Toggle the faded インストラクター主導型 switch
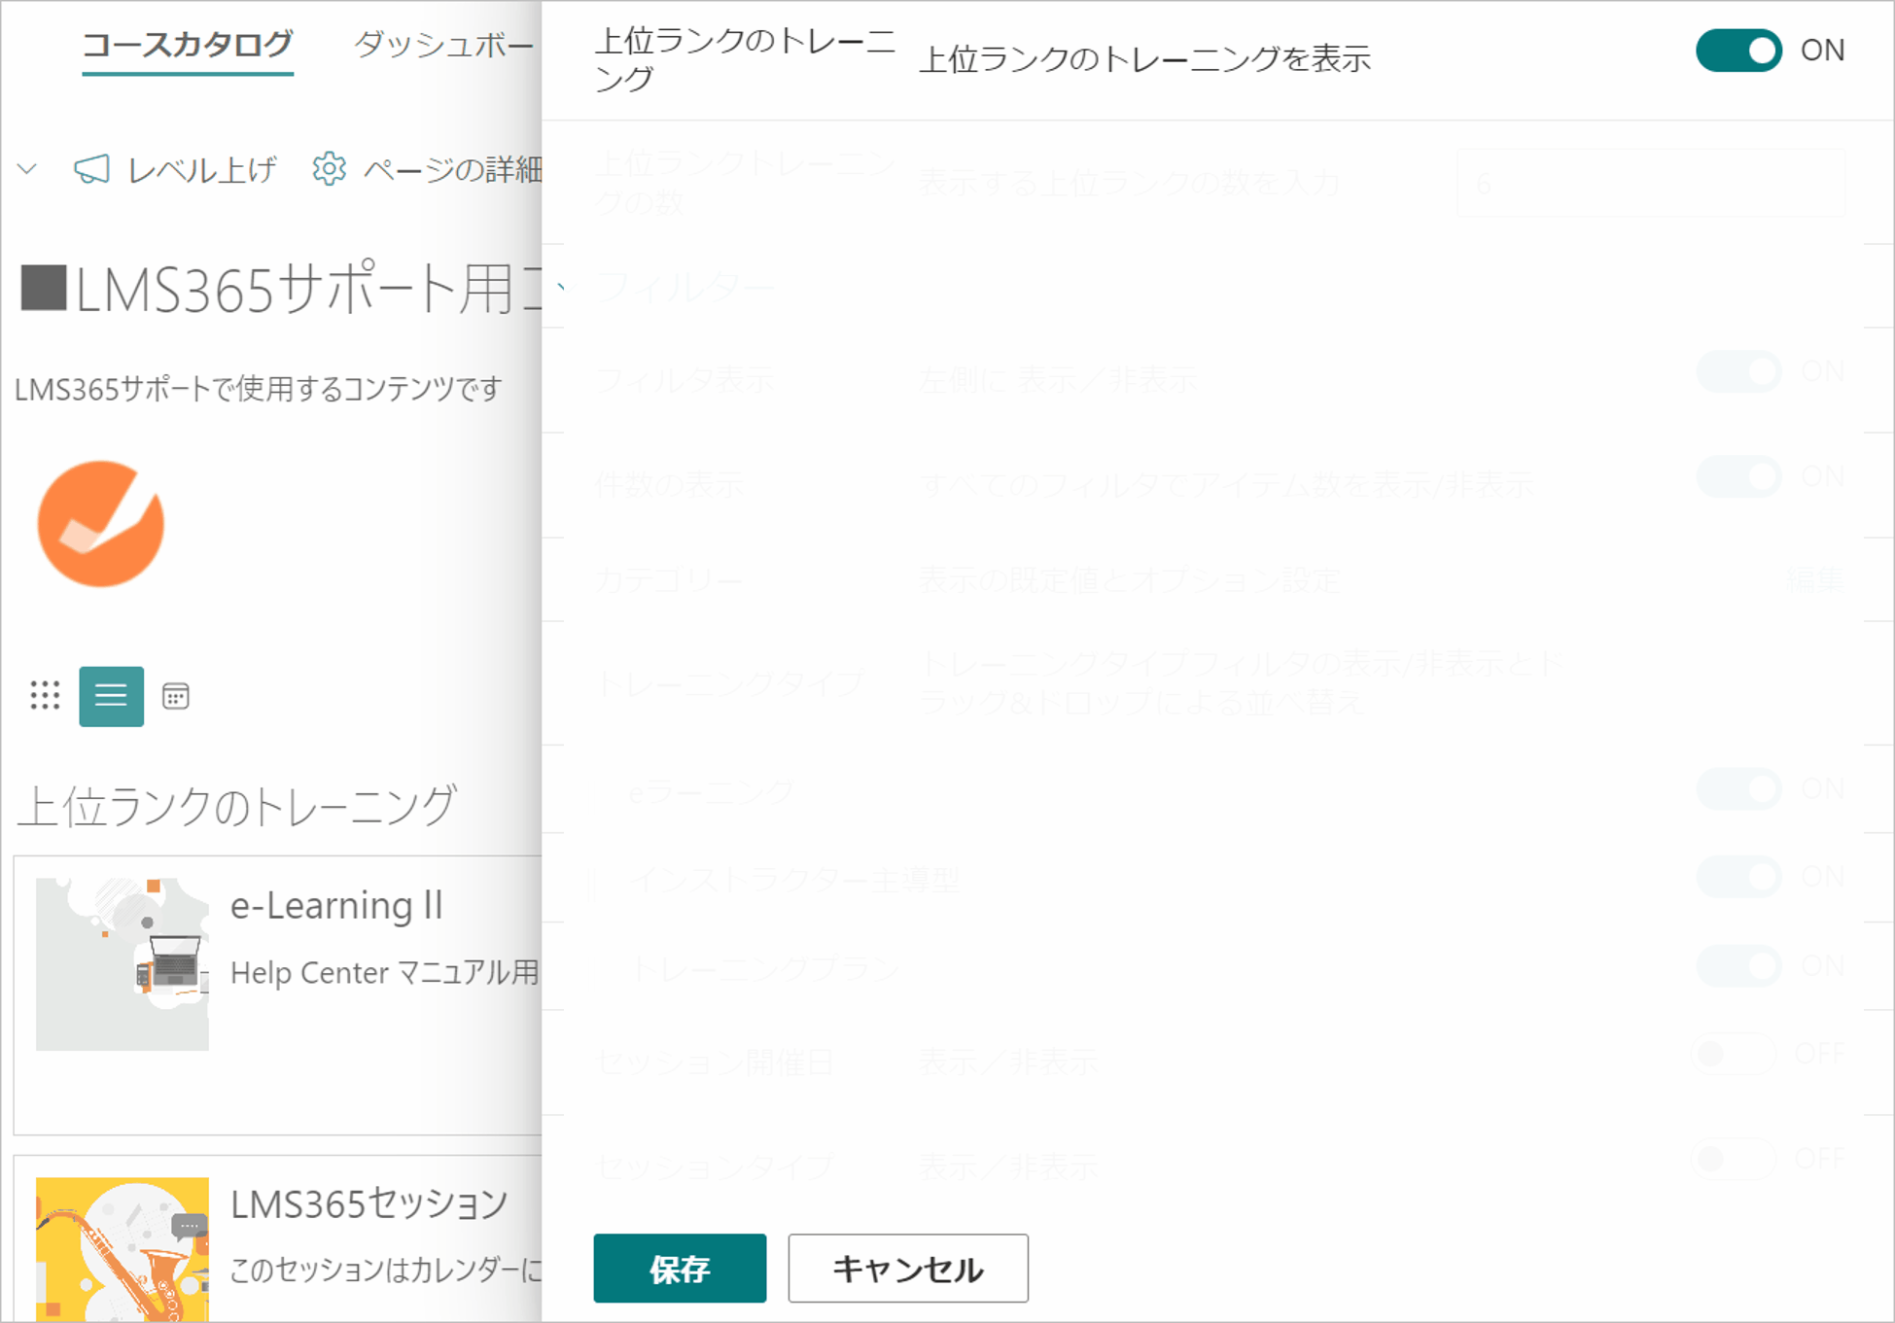The width and height of the screenshot is (1895, 1323). (1738, 878)
